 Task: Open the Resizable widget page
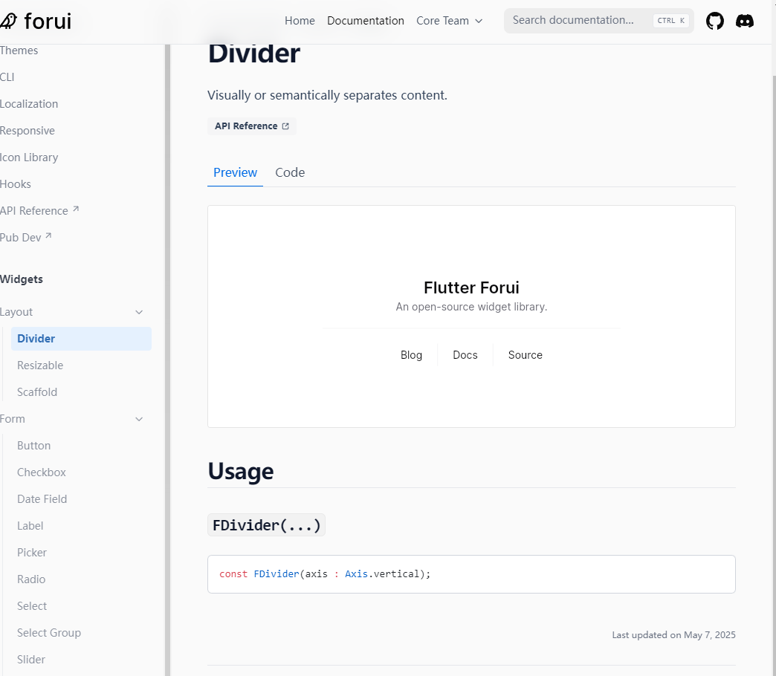click(40, 365)
